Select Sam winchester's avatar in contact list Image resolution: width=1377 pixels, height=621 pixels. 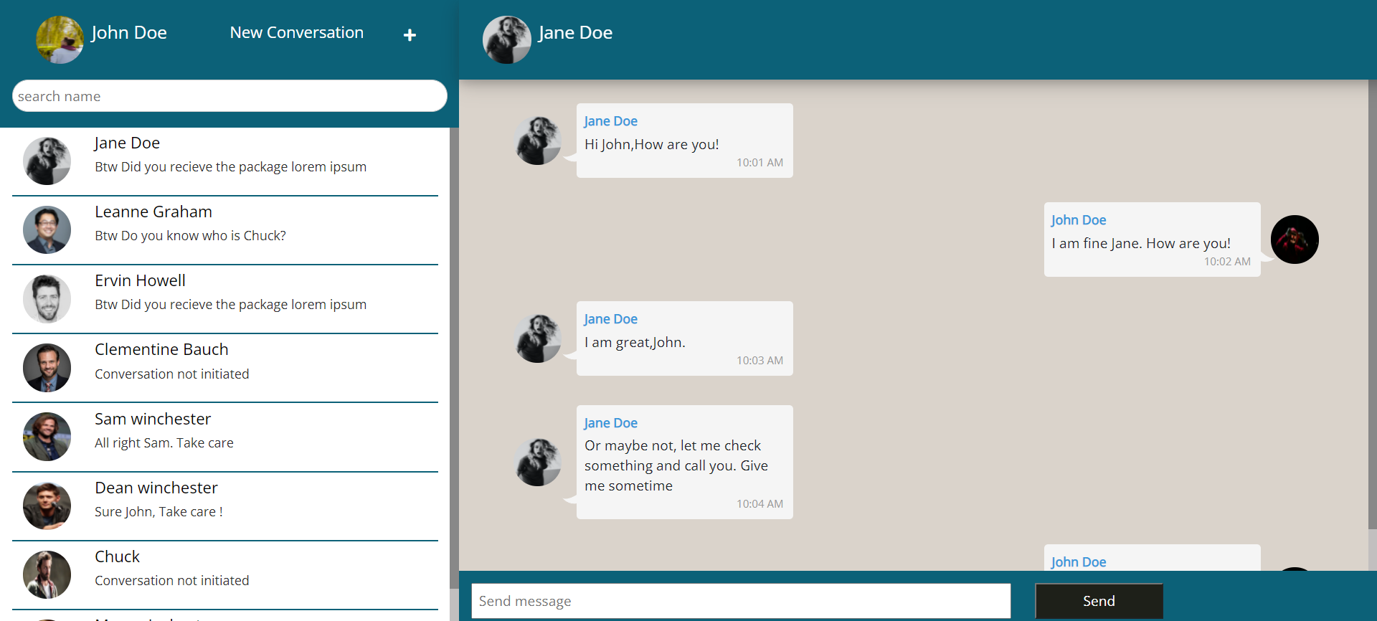(47, 437)
